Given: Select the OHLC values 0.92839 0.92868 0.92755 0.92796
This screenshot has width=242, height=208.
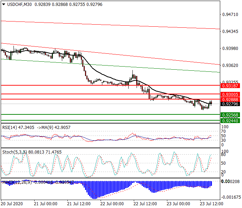Looking at the screenshot, I should [68, 5].
